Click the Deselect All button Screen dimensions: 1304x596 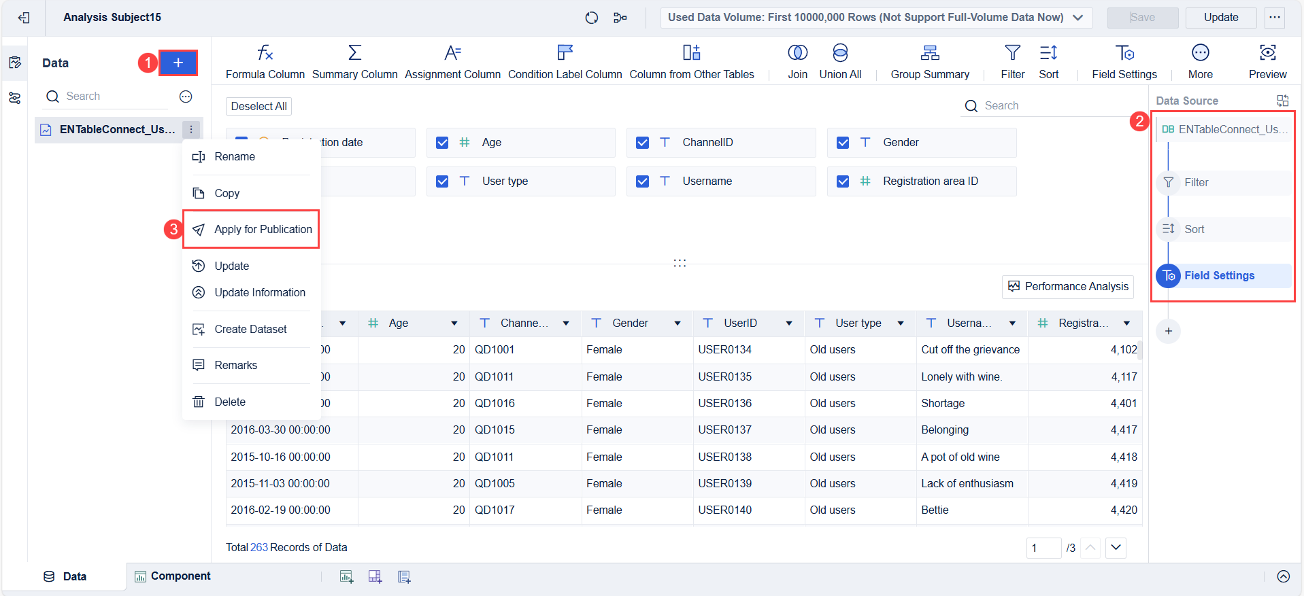[258, 107]
